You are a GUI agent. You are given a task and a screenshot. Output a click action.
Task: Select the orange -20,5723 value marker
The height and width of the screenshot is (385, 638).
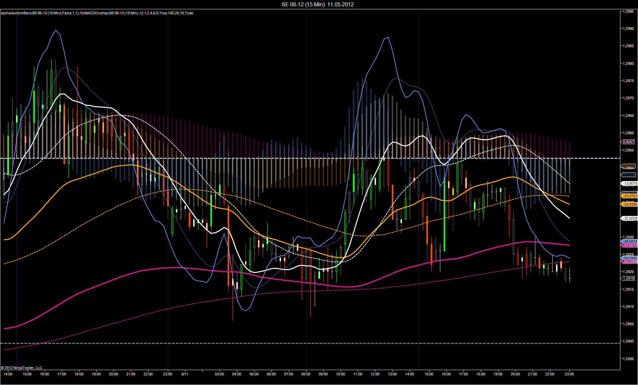point(629,196)
